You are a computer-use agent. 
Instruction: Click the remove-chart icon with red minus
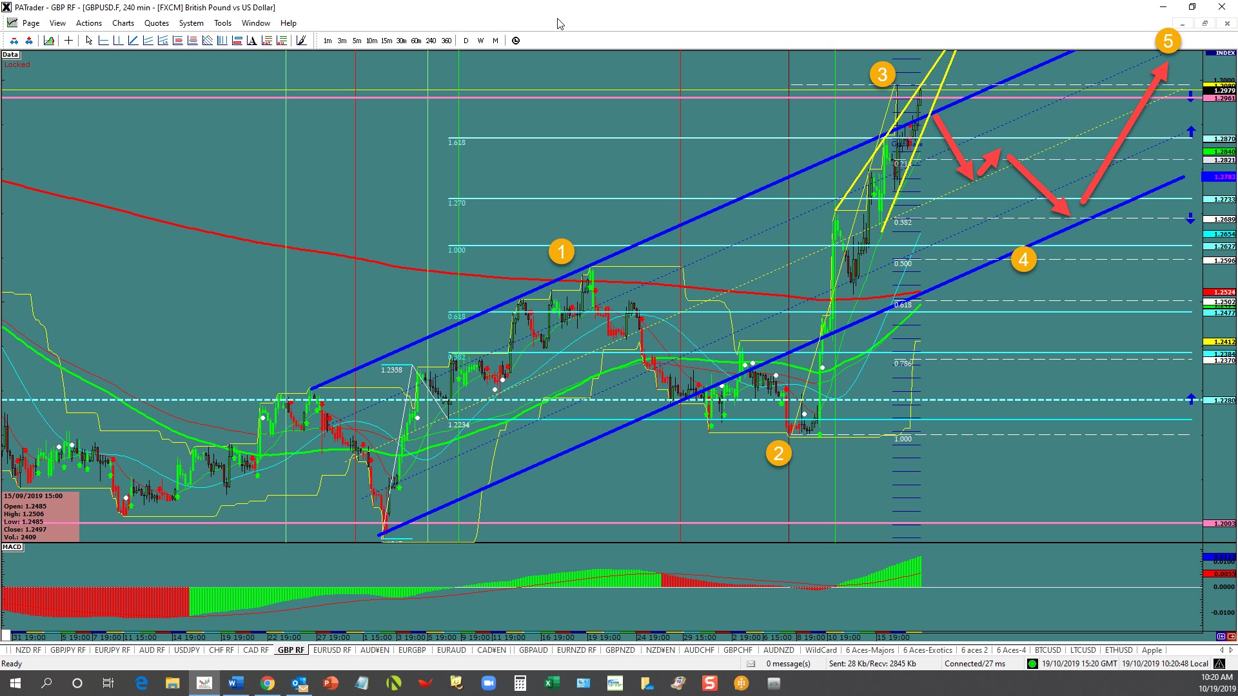[x=14, y=41]
